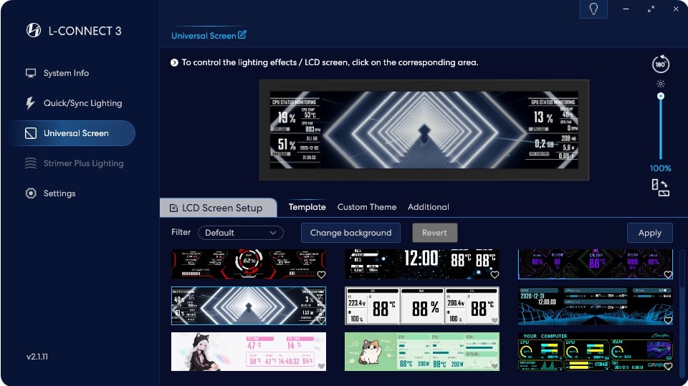Click the L-CONNECT 3 logo icon
The height and width of the screenshot is (386, 688).
33,30
